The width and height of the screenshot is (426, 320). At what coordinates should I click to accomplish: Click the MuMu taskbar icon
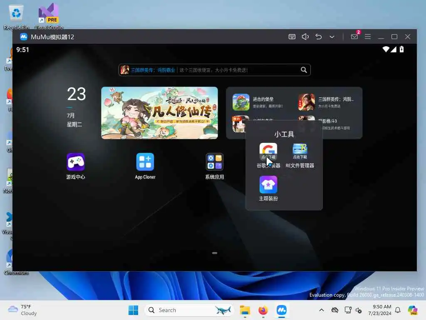[x=282, y=310]
